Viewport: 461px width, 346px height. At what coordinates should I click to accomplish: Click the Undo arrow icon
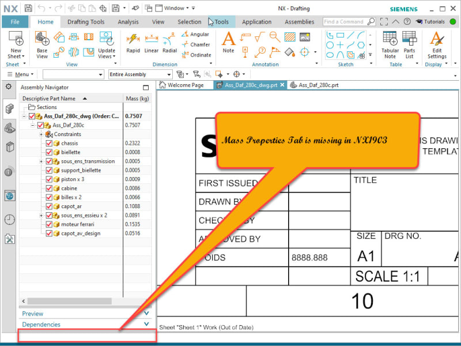[41, 8]
